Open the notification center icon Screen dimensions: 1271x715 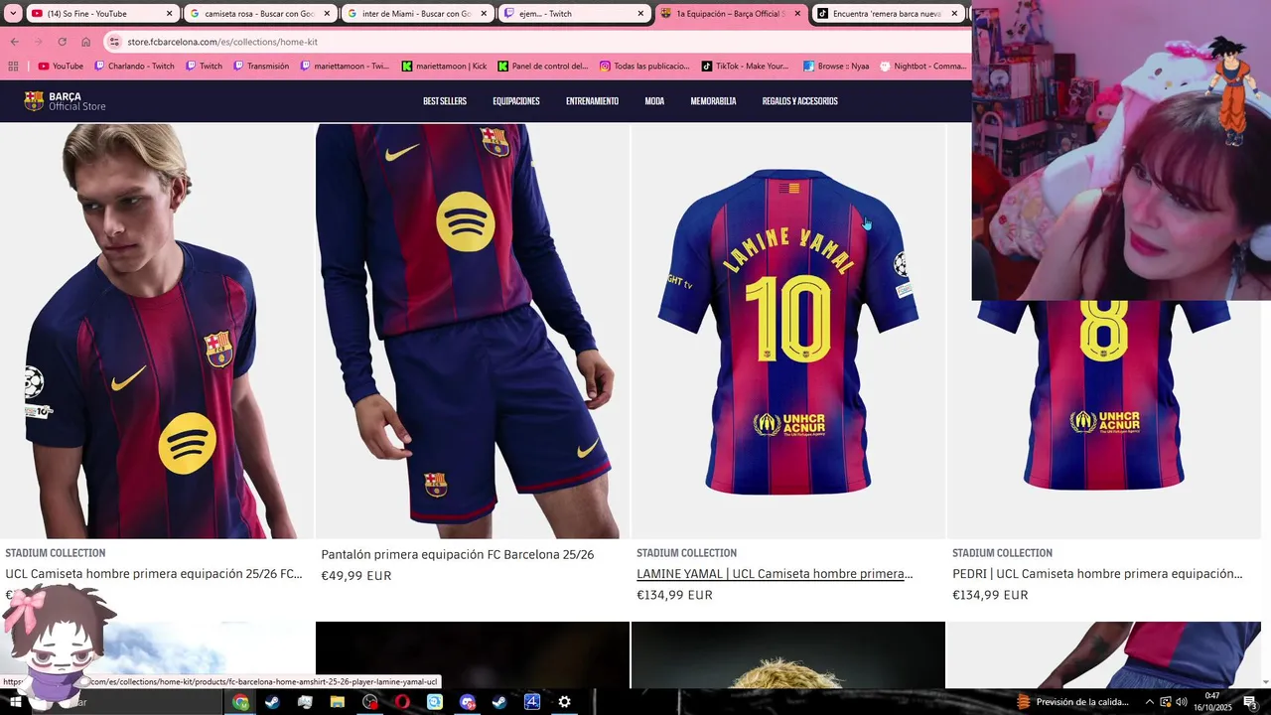click(x=1250, y=702)
